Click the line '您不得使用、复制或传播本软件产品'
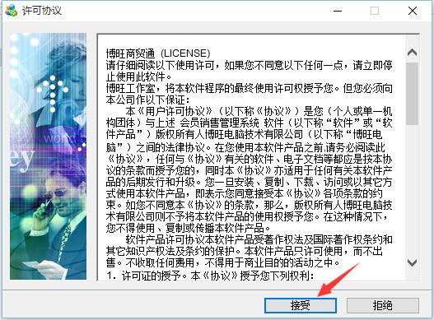434x320 pixels. pos(189,228)
